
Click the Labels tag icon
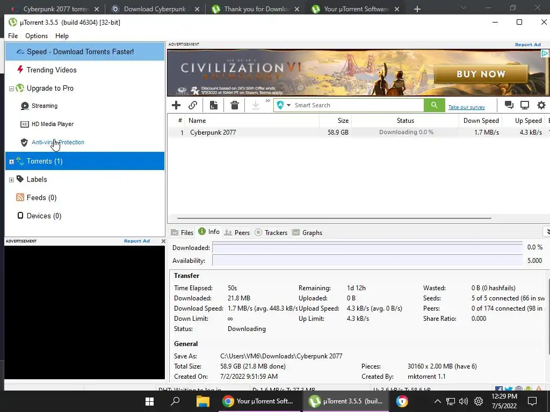click(20, 179)
